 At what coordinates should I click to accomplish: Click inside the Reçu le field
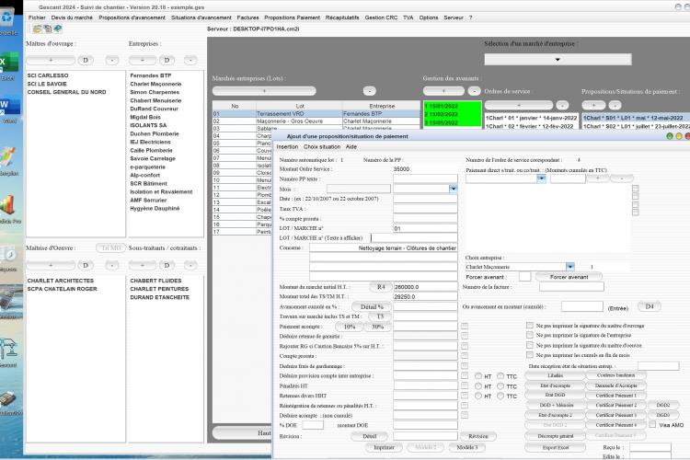tap(650, 447)
